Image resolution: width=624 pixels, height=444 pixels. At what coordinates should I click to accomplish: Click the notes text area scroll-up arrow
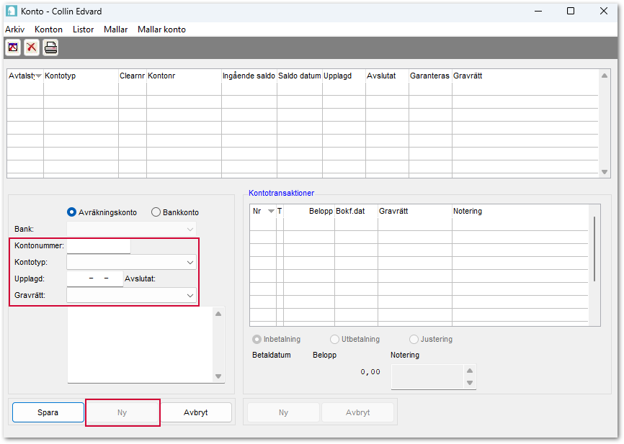coord(218,314)
